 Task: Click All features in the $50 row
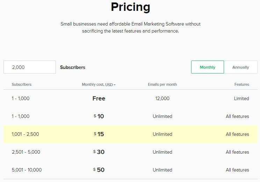[x=237, y=170]
